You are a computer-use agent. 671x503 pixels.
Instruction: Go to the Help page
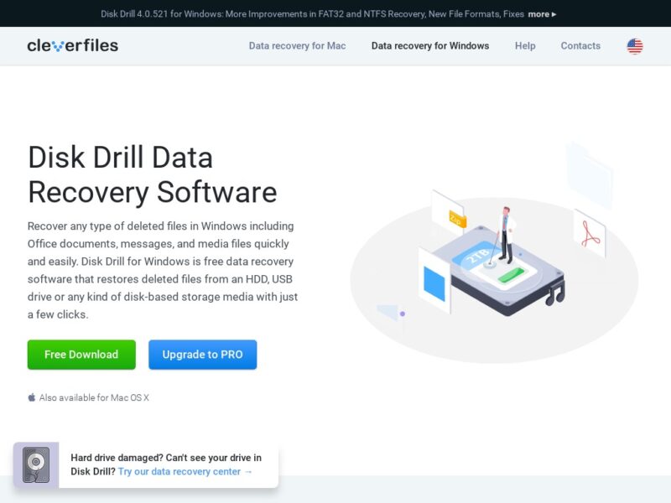pos(525,46)
